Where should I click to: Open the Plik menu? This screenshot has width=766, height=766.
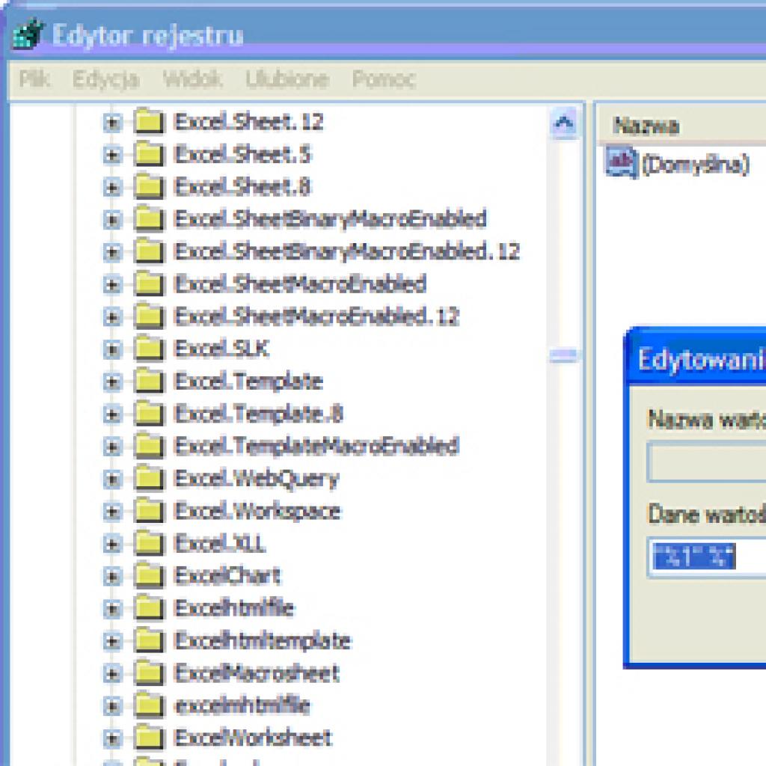34,79
